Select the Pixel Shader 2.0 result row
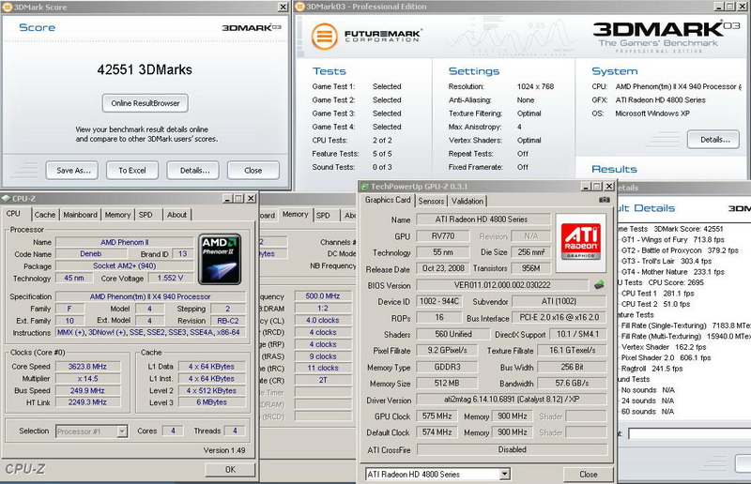 click(666, 357)
